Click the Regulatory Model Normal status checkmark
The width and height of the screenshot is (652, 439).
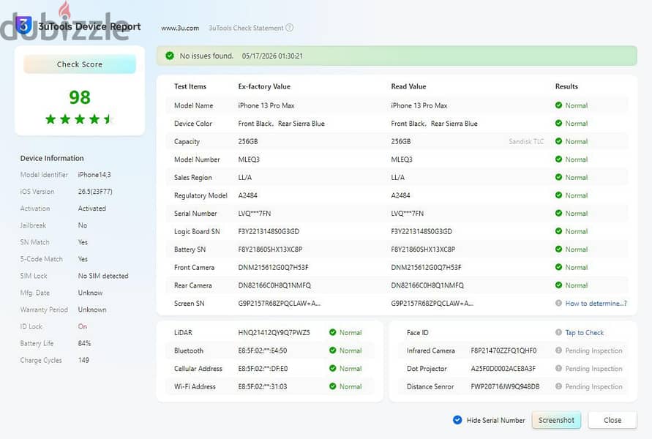click(558, 195)
